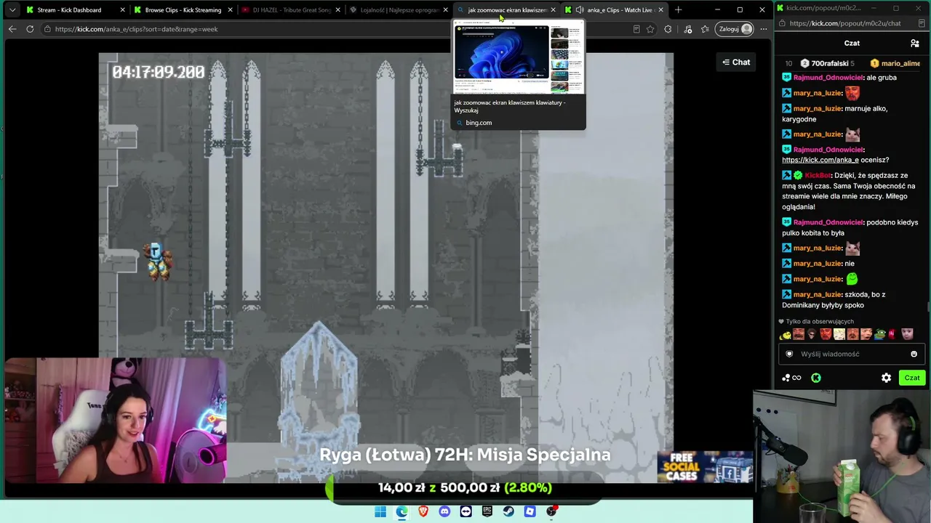Launch Brave browser from the taskbar
Screen dimensions: 931x523
[423, 511]
